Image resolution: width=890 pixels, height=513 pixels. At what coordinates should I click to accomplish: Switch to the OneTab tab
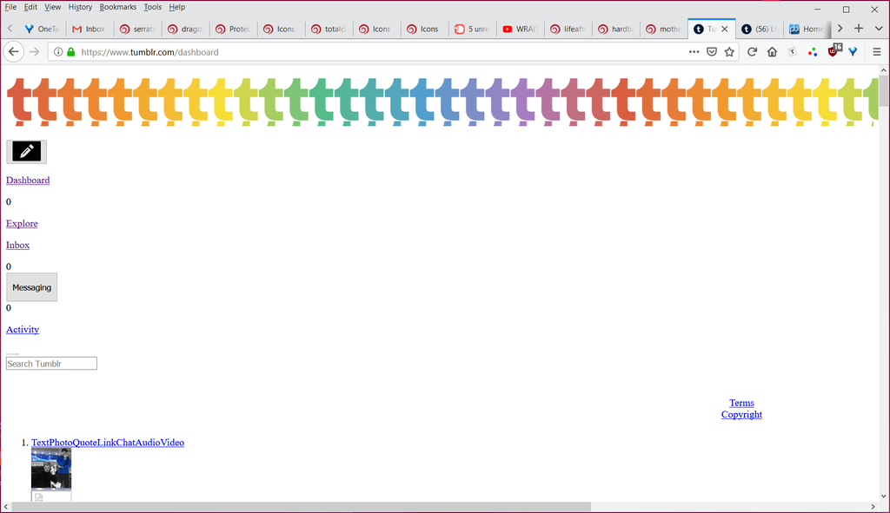click(42, 29)
